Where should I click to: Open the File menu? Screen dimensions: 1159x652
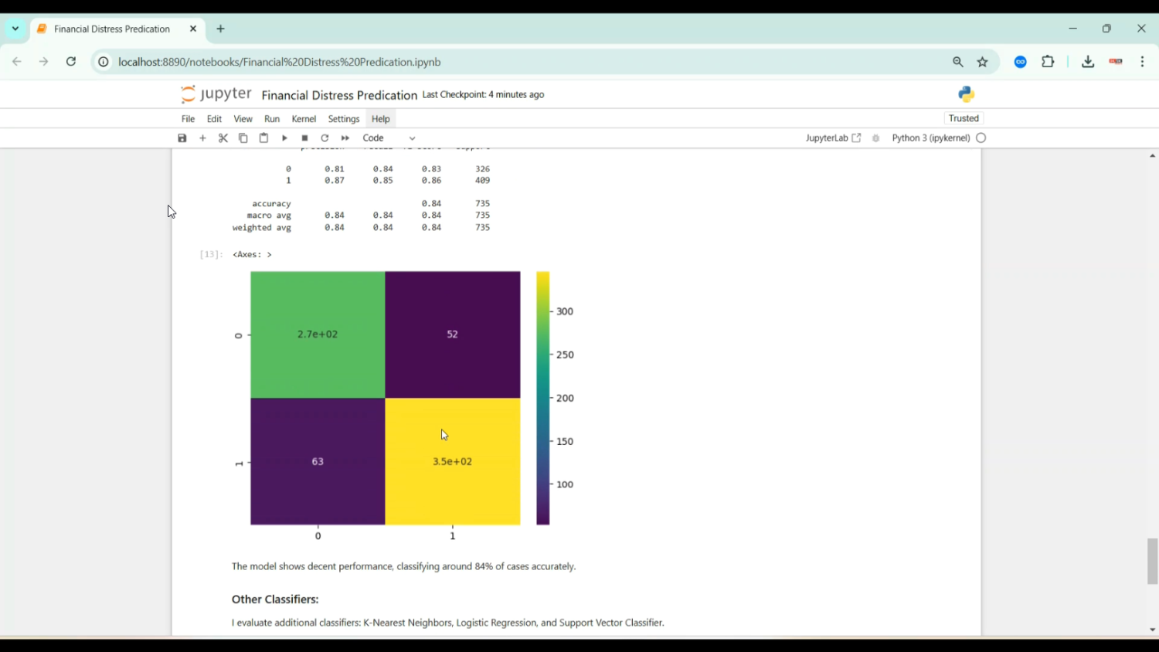click(188, 119)
